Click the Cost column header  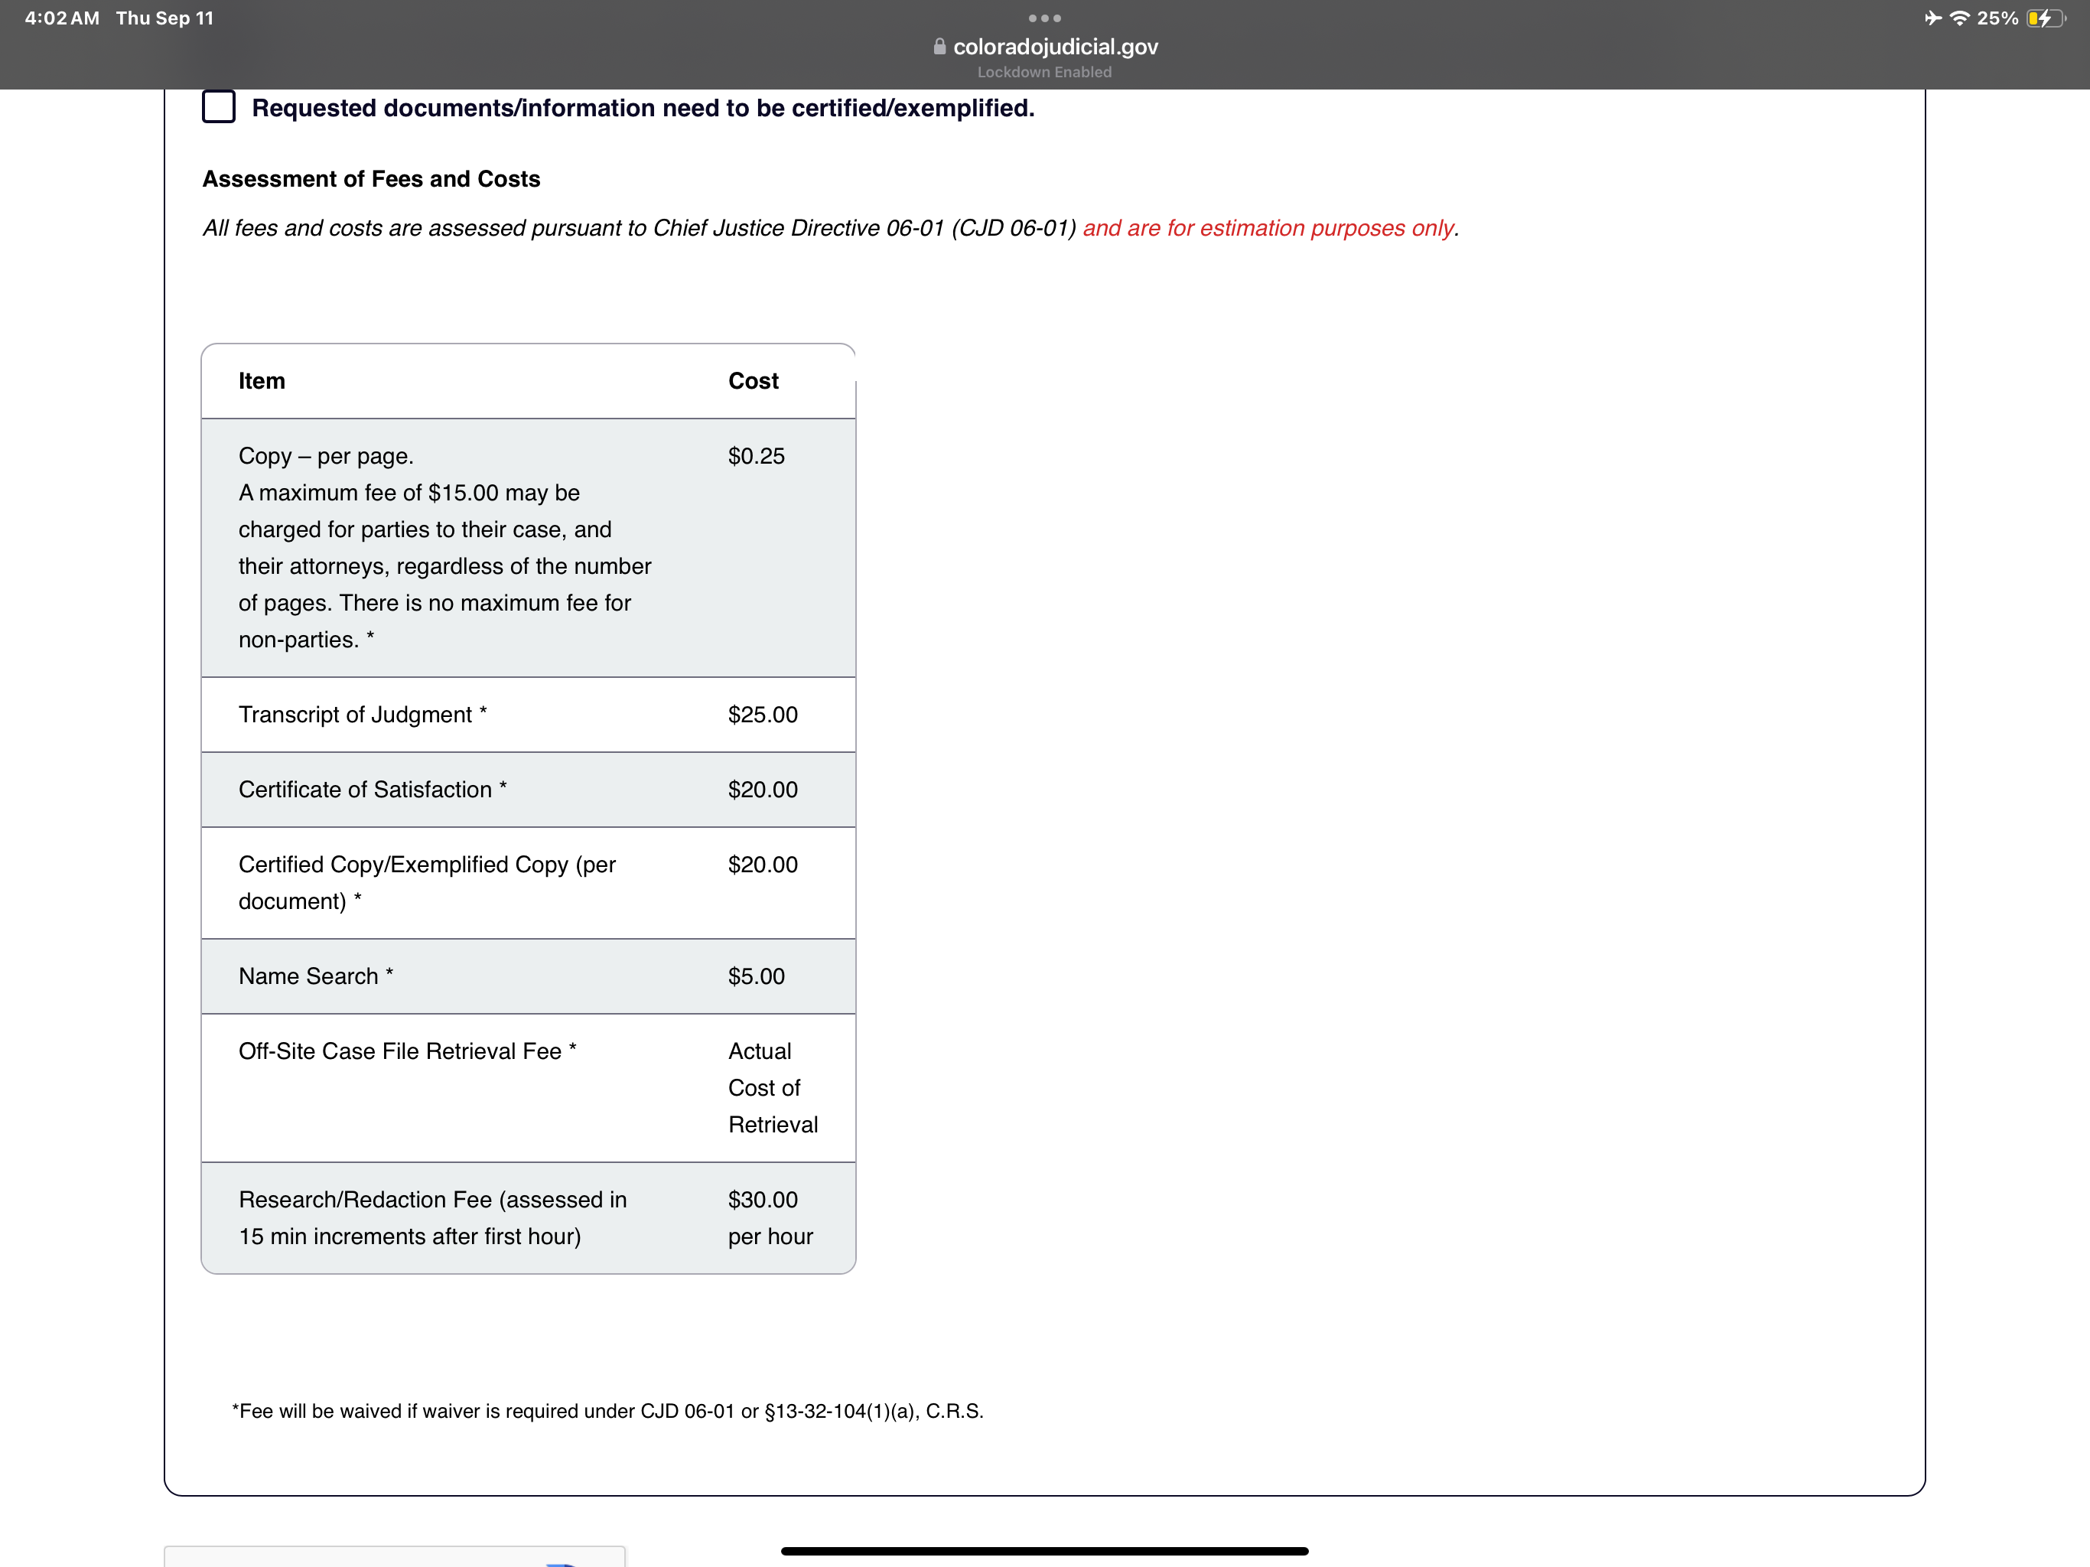pos(753,381)
